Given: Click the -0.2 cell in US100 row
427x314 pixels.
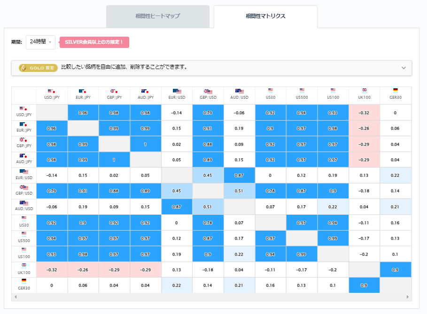Looking at the screenshot, I should pos(364,254).
